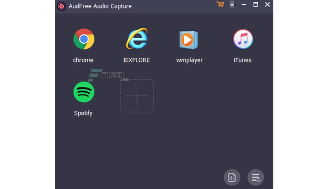Image resolution: width=327 pixels, height=189 pixels.
Task: Select the IEXPLORE browser icon
Action: click(137, 39)
